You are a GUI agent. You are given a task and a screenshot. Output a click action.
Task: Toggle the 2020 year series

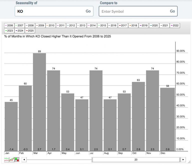(x=154, y=25)
